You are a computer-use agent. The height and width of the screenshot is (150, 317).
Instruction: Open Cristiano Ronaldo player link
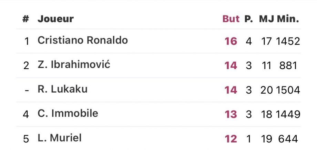[x=83, y=40]
